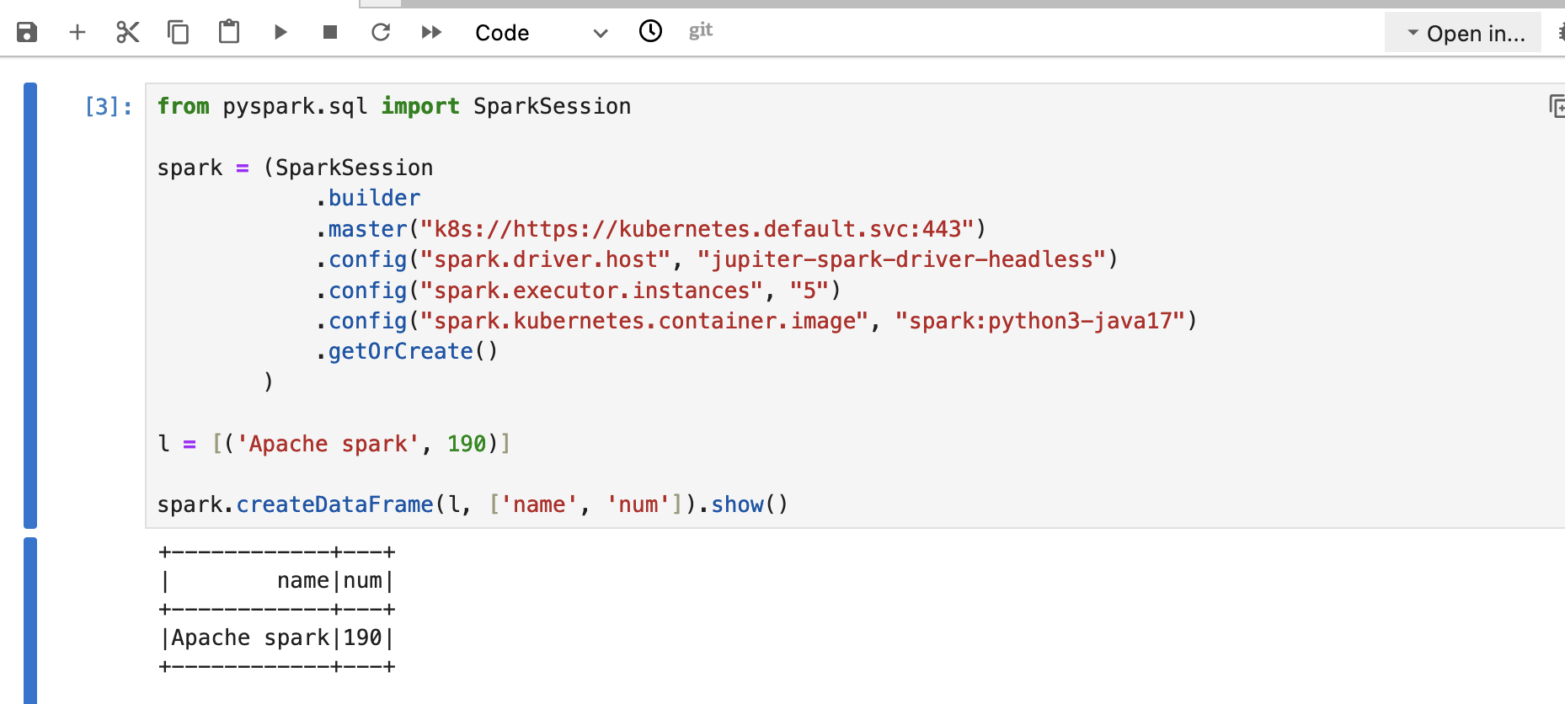
Task: Collapse the output using its blue left bar
Action: pyautogui.click(x=30, y=621)
